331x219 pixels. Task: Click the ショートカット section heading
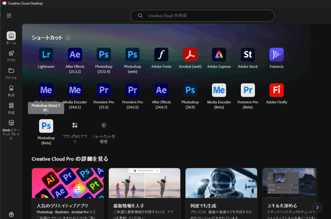click(x=47, y=38)
